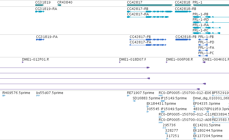The width and height of the screenshot is (229, 140).
Task: Click BAC end DME1-006P08.R
Action: pos(167,62)
